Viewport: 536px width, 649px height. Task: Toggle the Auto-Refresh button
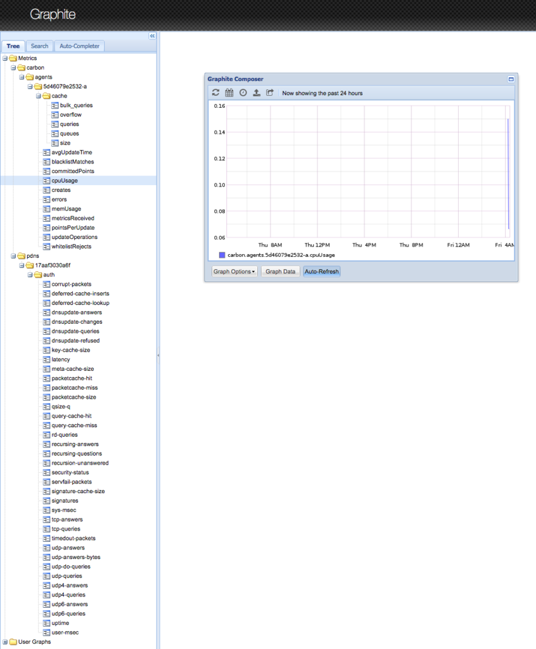(x=322, y=271)
